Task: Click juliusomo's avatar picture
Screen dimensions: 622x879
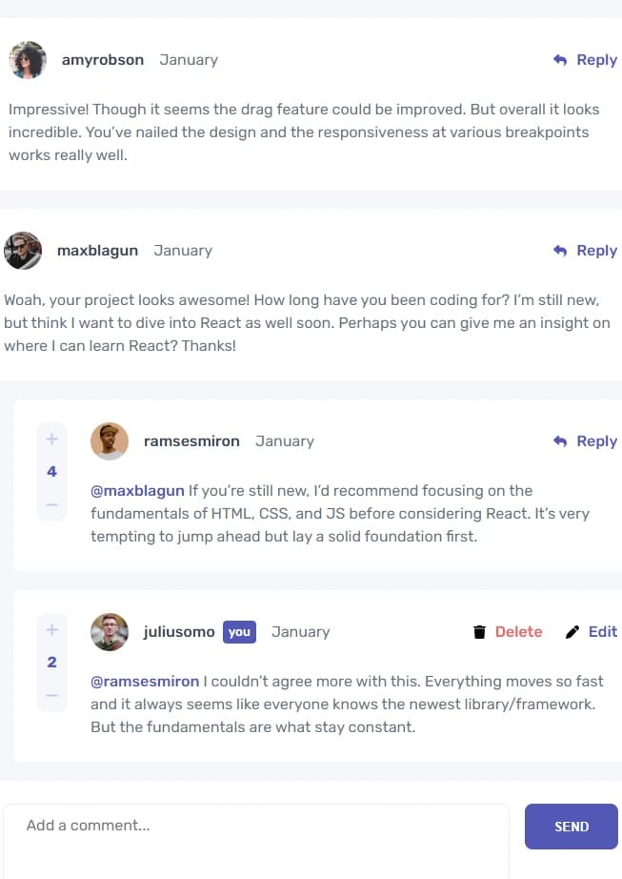Action: click(110, 632)
